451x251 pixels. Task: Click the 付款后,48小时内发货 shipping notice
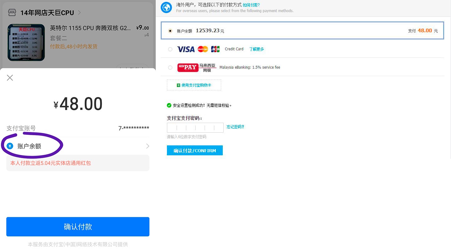point(74,46)
